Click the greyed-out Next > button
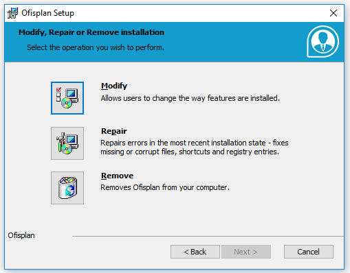 [x=245, y=252]
